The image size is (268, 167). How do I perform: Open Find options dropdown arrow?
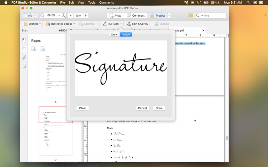[202, 16]
